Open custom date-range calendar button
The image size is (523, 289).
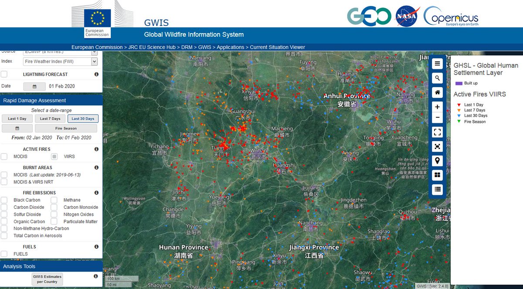click(x=17, y=128)
